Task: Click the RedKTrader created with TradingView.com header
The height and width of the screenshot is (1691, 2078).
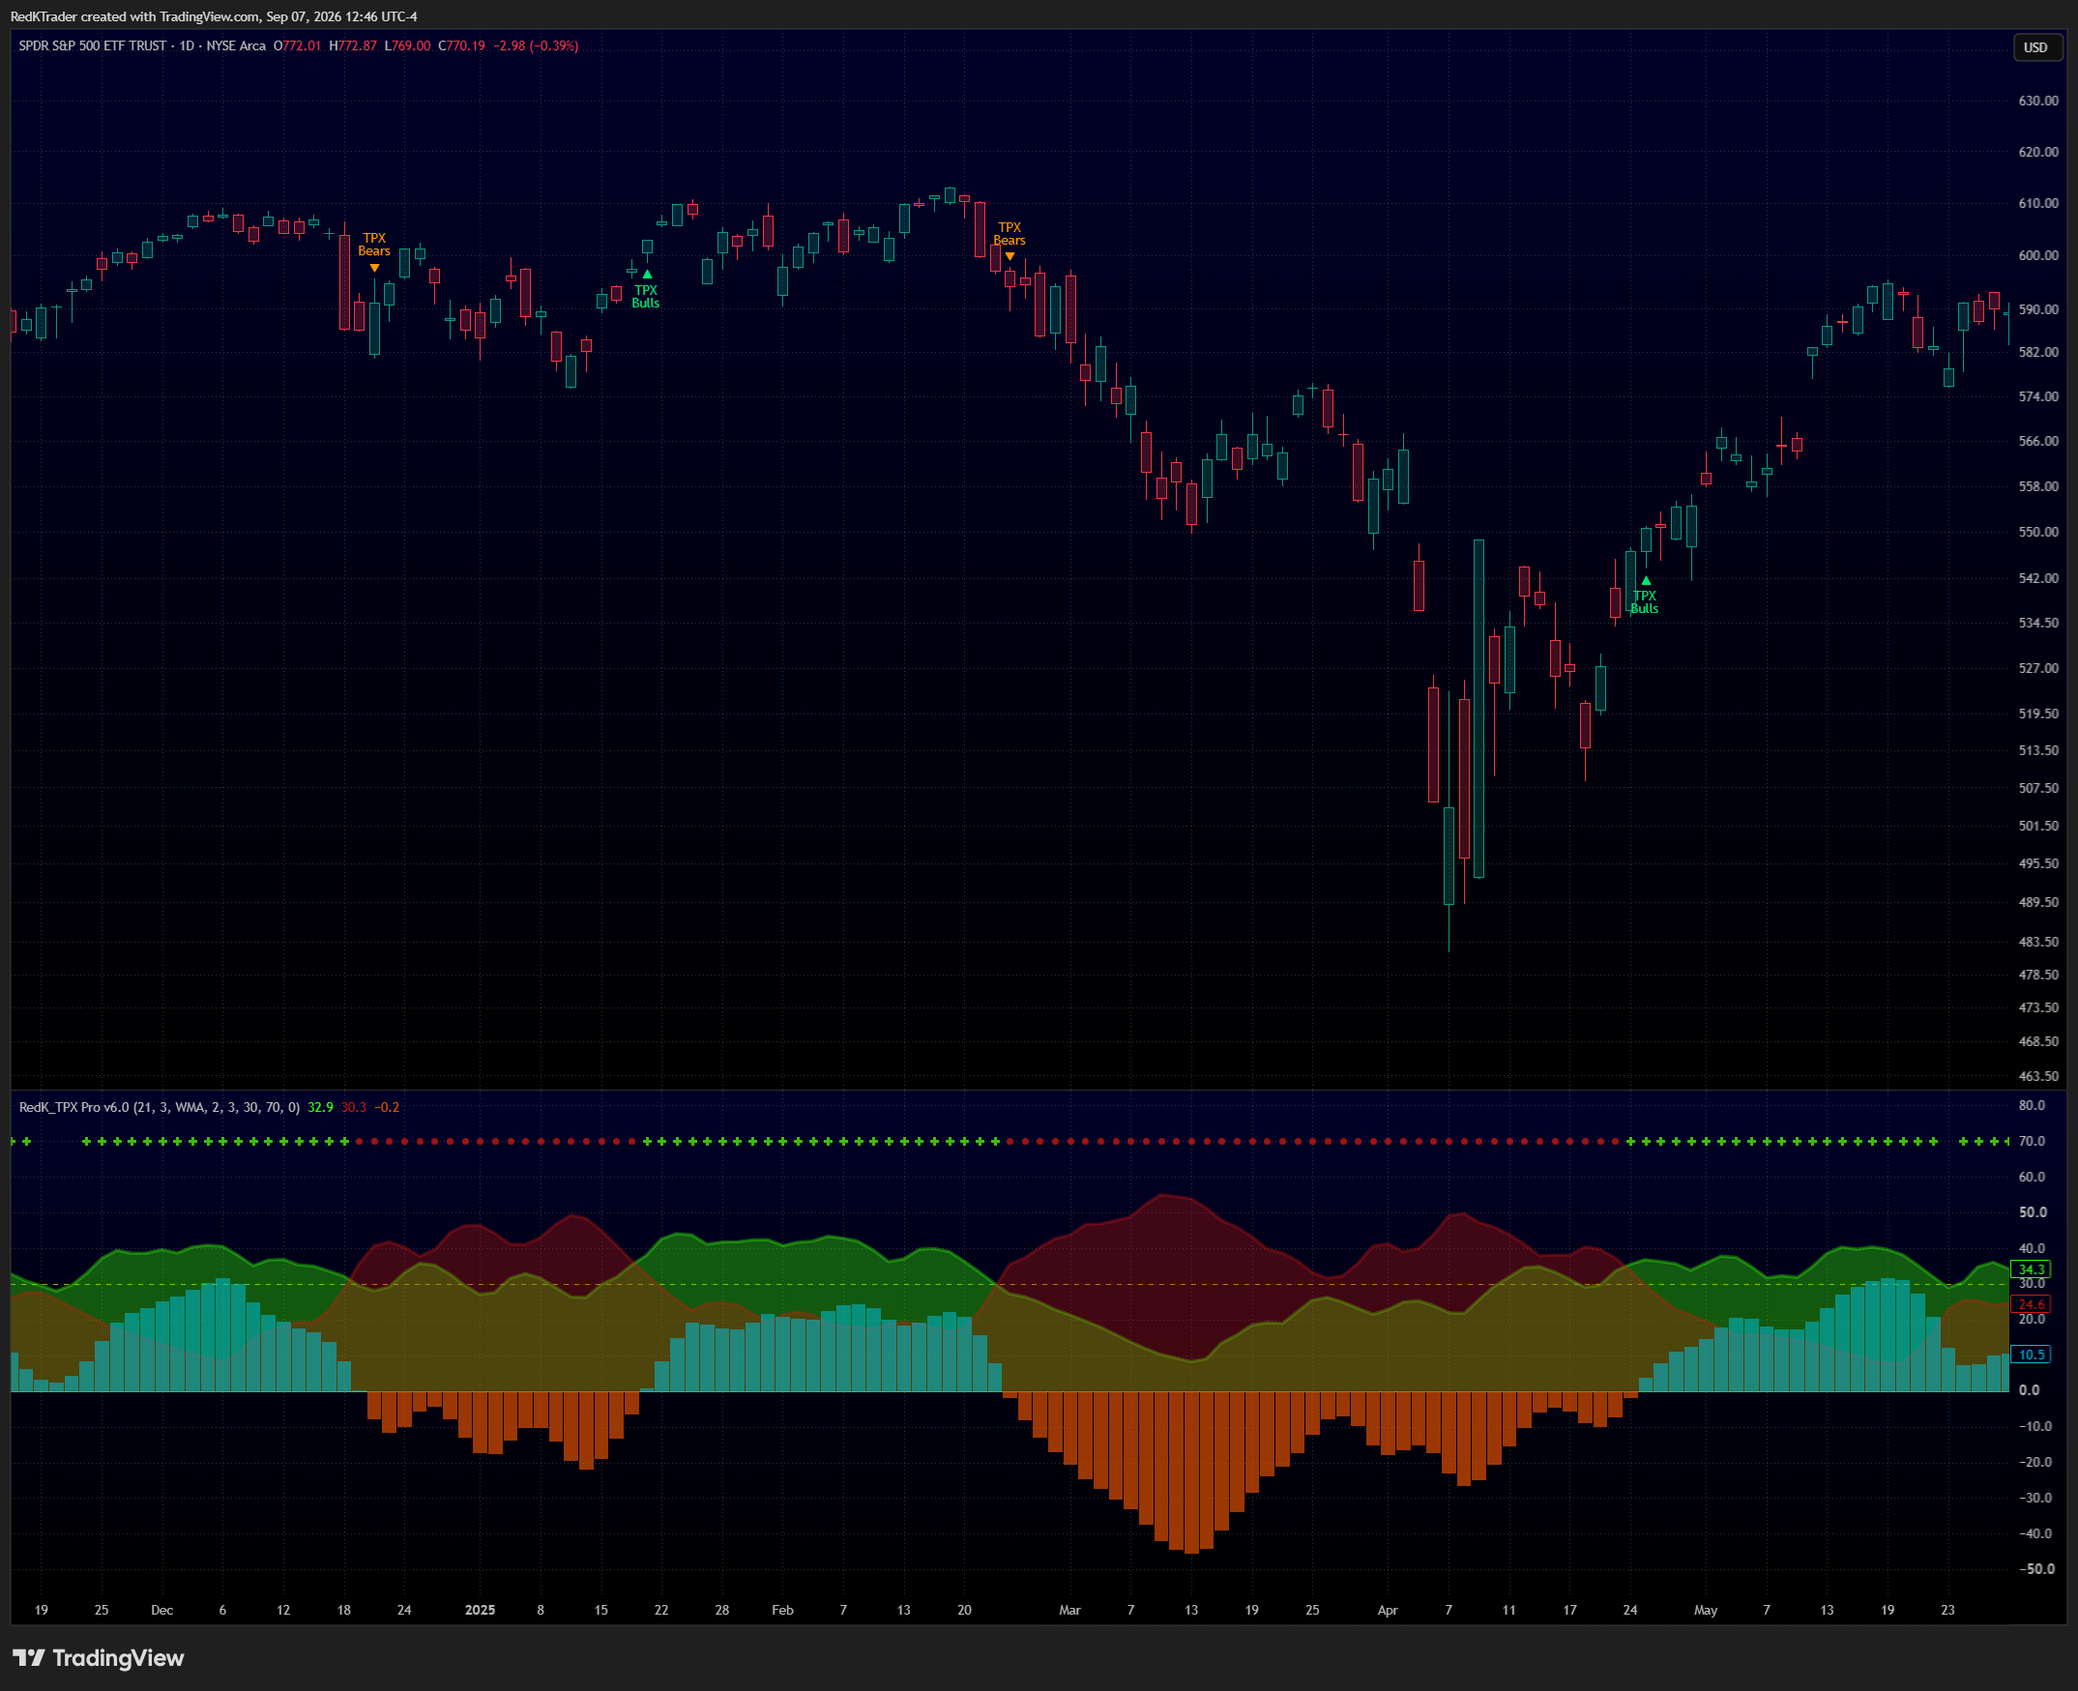Action: tap(214, 15)
